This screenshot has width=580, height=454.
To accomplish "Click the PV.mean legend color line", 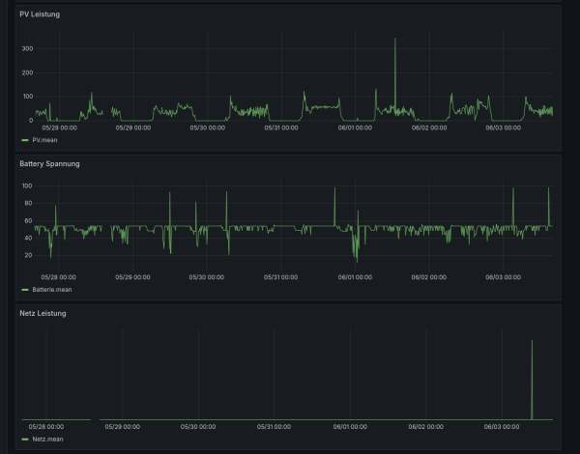I will coord(25,140).
